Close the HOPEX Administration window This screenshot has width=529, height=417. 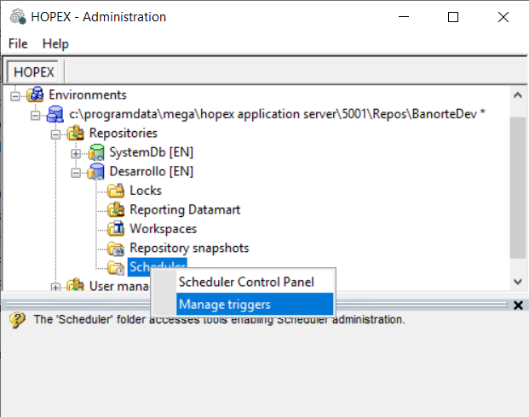pos(503,17)
